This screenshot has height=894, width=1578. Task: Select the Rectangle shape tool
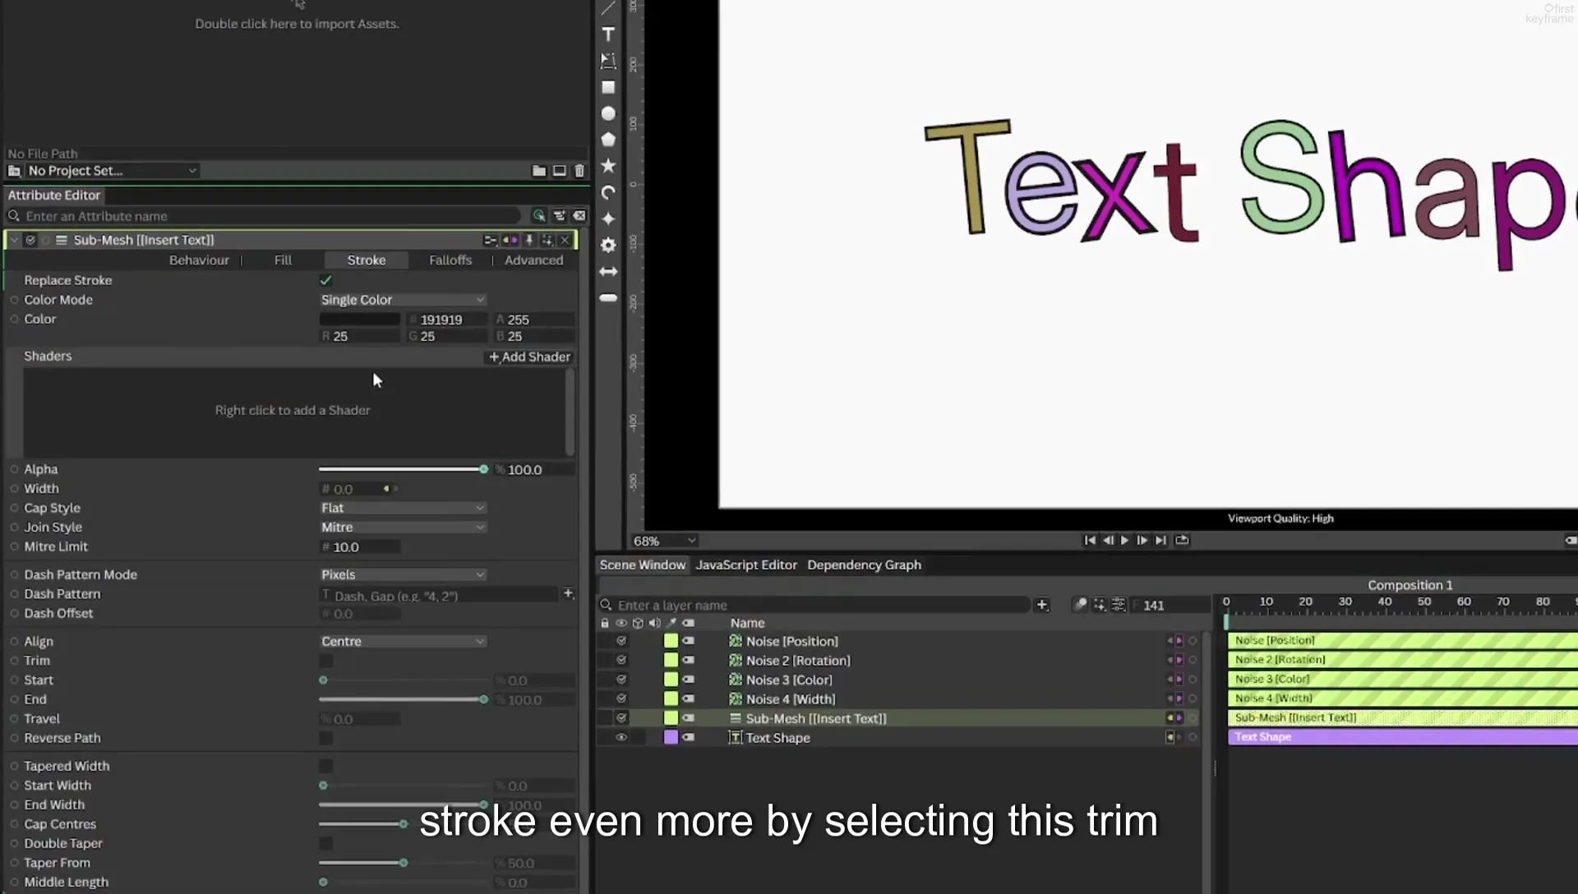coord(608,87)
